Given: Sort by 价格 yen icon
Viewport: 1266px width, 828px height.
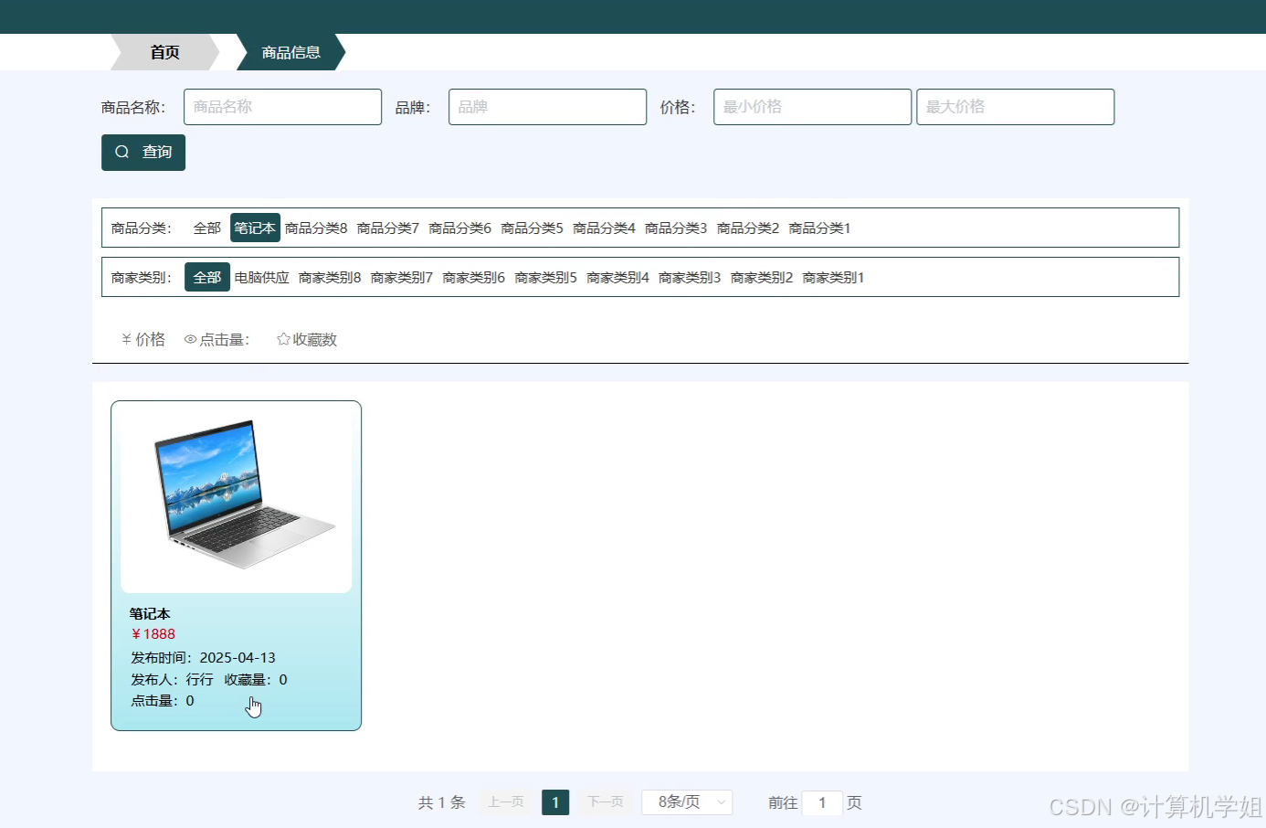Looking at the screenshot, I should coord(127,339).
